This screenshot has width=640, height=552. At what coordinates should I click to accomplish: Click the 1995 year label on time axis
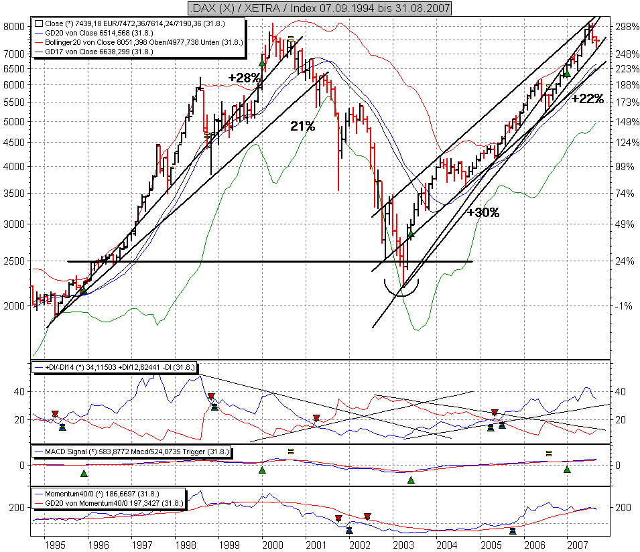[55, 545]
